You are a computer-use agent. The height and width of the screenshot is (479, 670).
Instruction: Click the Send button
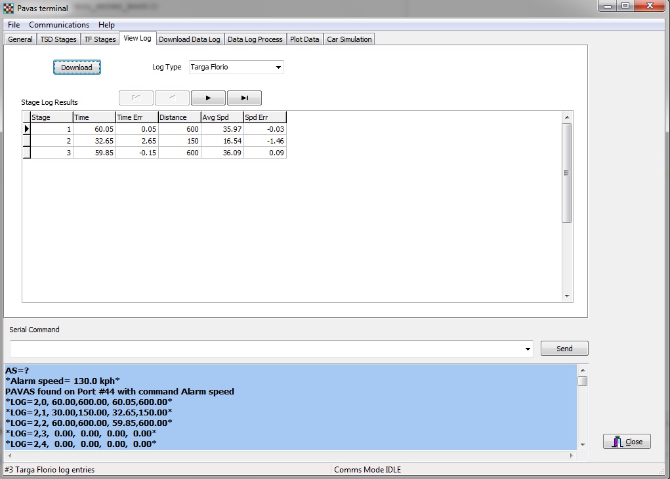pos(564,349)
